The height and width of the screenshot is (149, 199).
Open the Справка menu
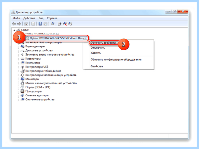coord(52,18)
